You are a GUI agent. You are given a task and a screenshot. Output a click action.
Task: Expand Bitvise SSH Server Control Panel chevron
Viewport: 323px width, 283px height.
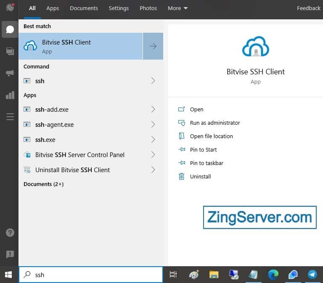[153, 155]
